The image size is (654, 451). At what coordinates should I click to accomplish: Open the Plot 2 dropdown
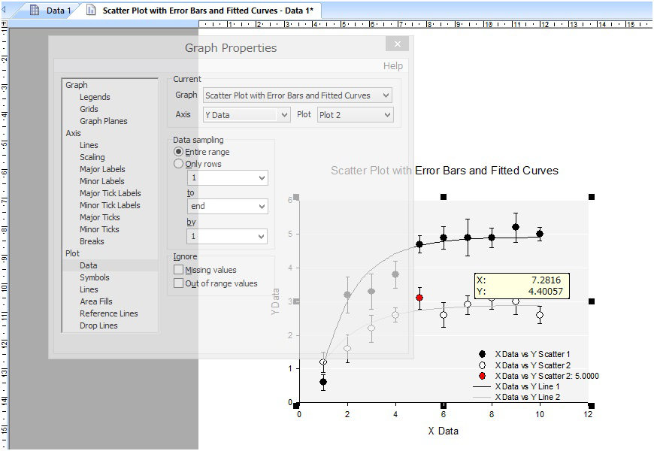coord(386,115)
